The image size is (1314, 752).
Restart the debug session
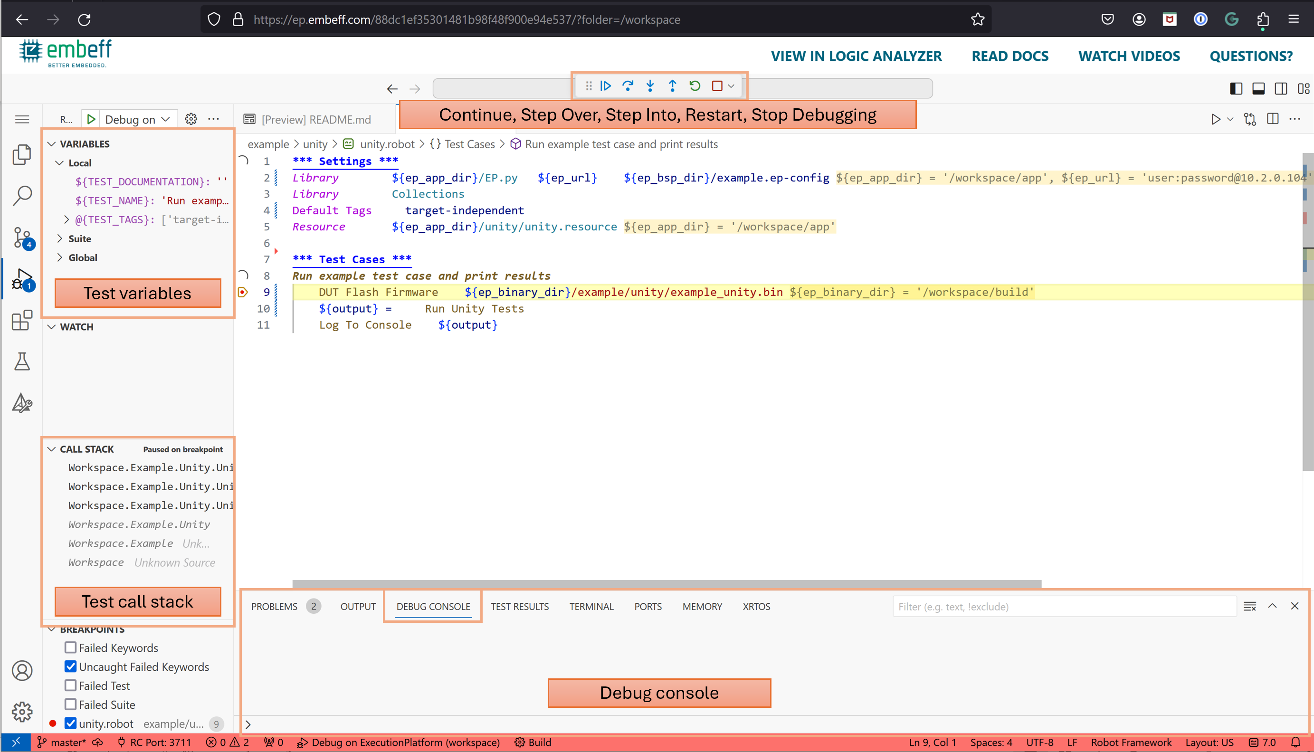[x=695, y=86]
